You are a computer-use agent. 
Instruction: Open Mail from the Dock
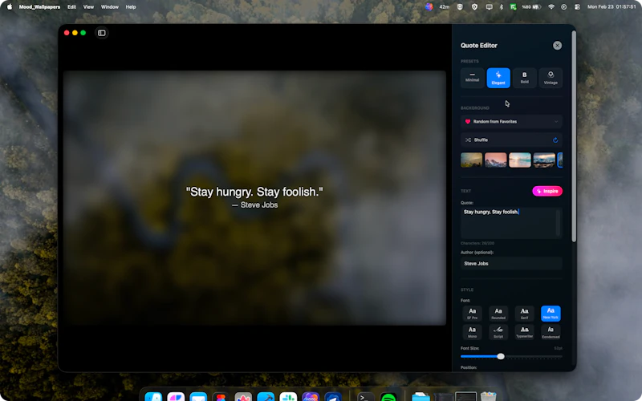pyautogui.click(x=198, y=397)
